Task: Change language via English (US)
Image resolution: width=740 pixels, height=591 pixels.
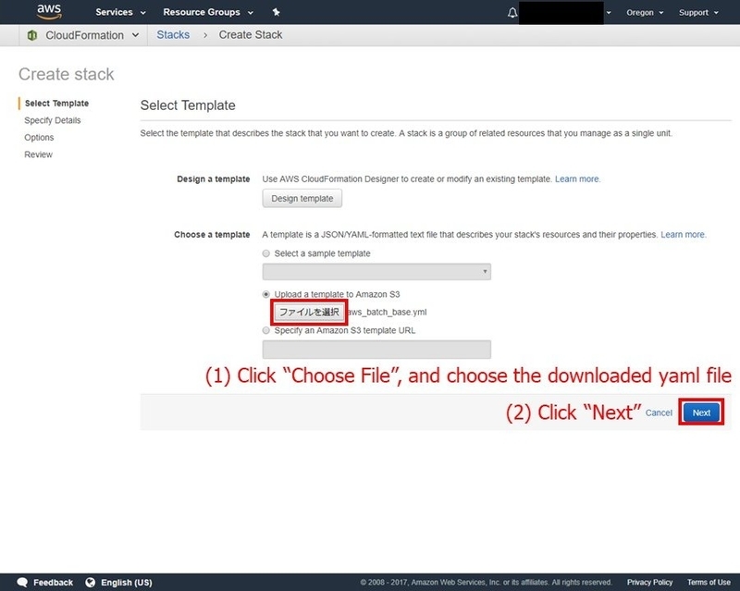Action: (x=127, y=582)
